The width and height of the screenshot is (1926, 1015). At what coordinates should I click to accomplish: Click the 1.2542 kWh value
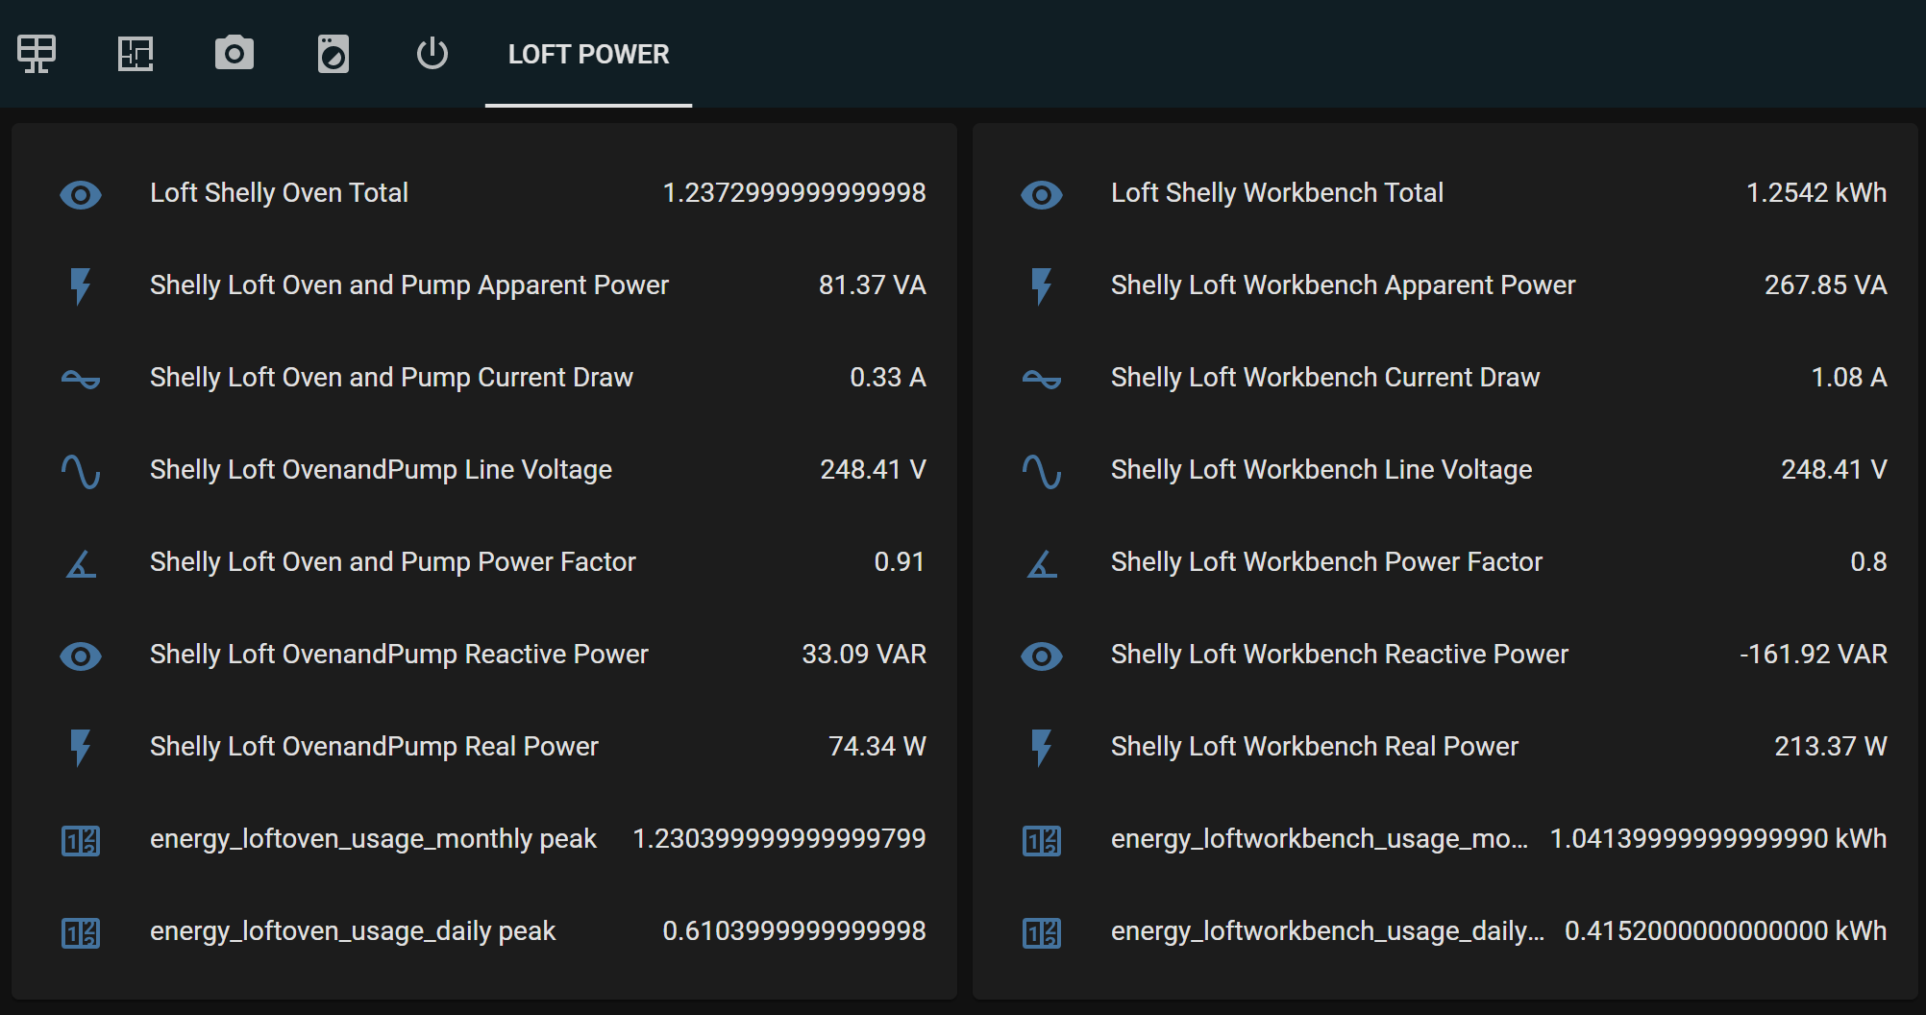1816,193
